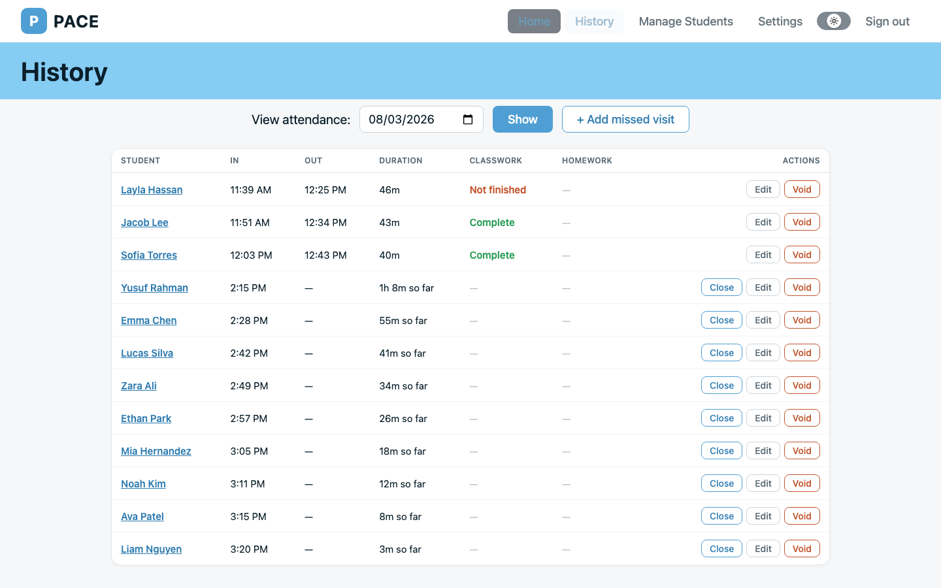
Task: Edit Ethan Park's visit
Action: click(763, 418)
